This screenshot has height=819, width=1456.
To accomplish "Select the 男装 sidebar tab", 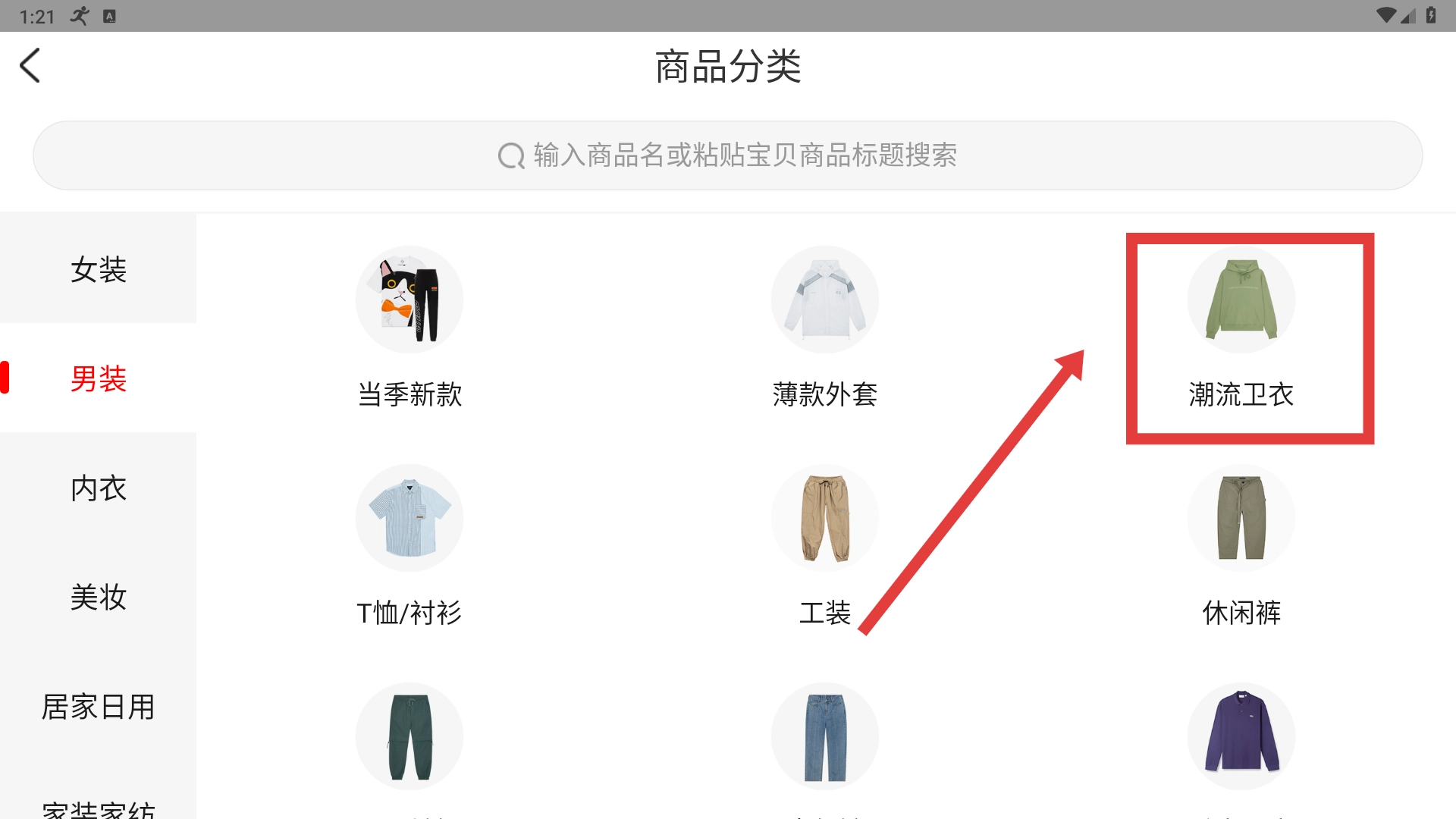I will [99, 378].
